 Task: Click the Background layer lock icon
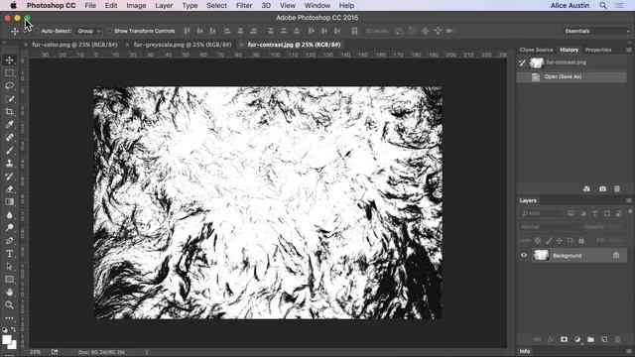pos(616,256)
